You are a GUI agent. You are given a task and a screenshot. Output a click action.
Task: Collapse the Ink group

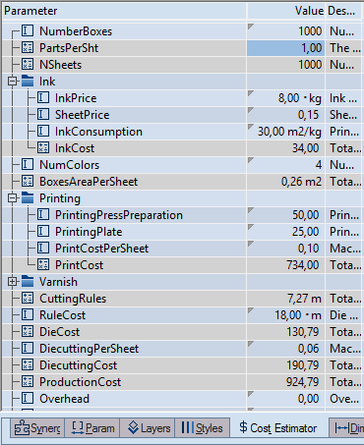coord(12,82)
